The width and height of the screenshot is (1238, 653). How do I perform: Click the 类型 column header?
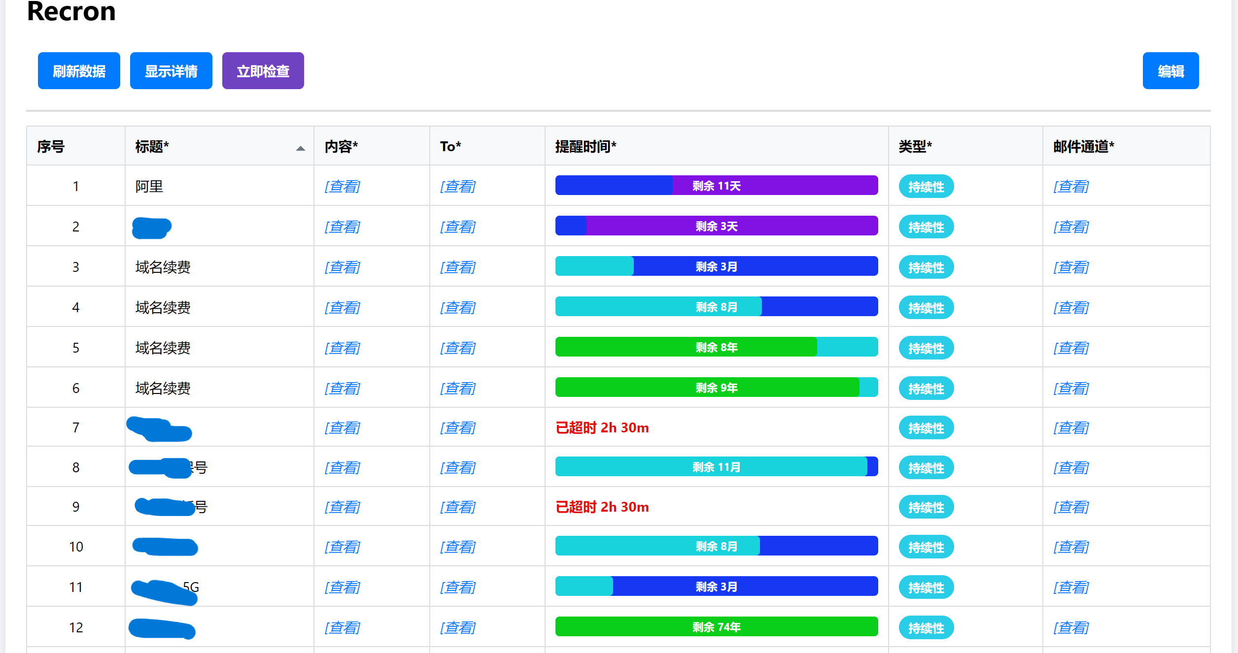(x=915, y=146)
